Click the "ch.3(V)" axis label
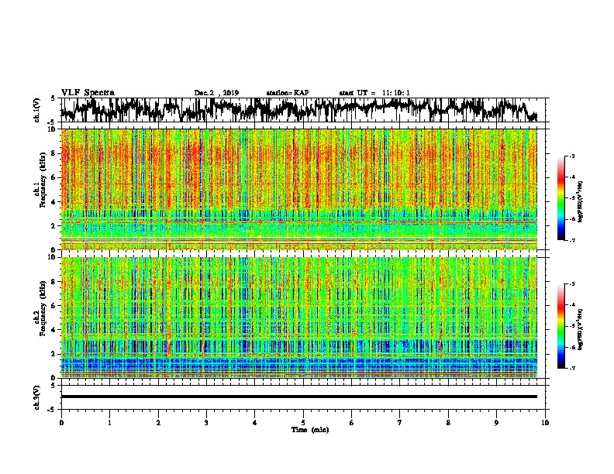Viewport: 614px width, 474px height. pos(37,397)
